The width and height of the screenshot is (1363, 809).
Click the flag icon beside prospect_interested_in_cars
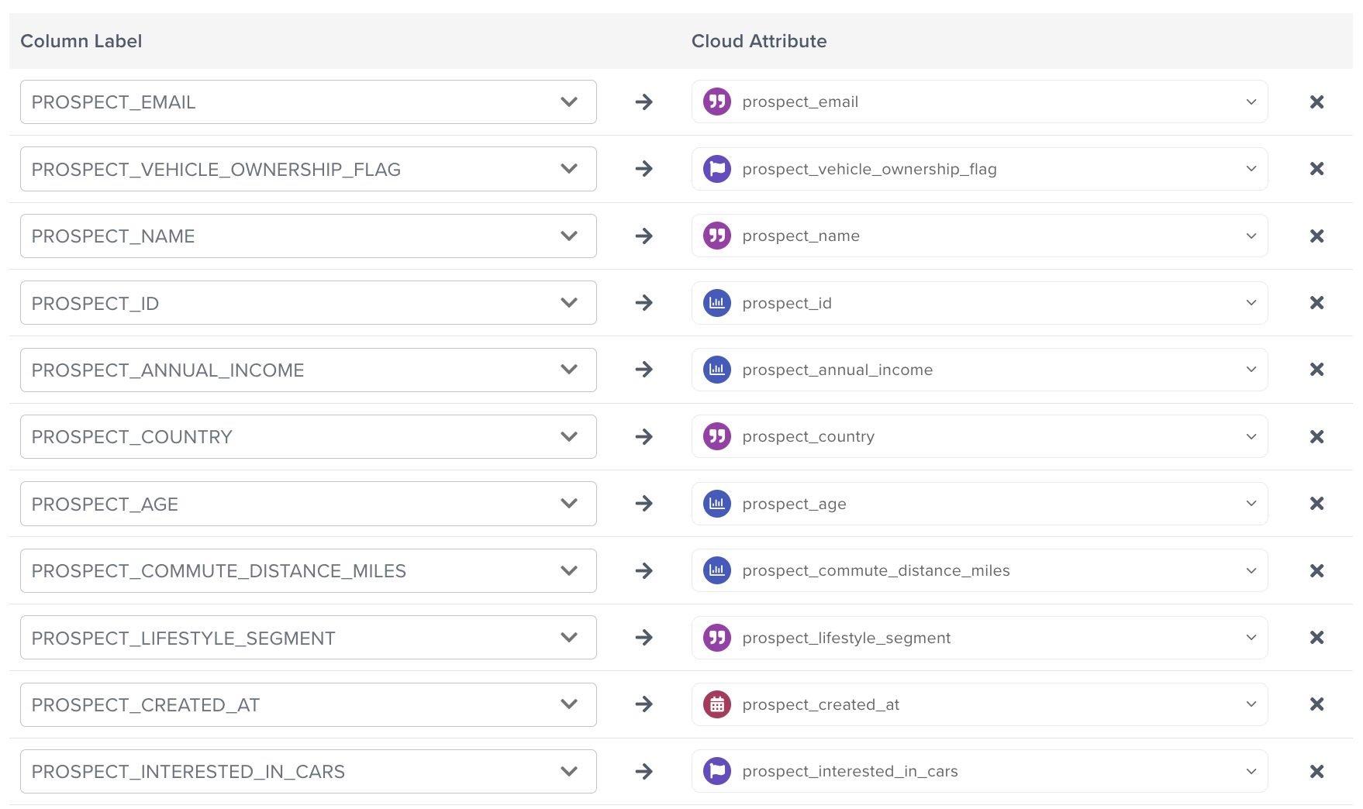point(716,771)
